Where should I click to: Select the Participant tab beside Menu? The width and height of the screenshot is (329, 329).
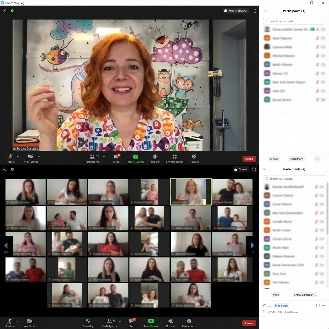297,159
